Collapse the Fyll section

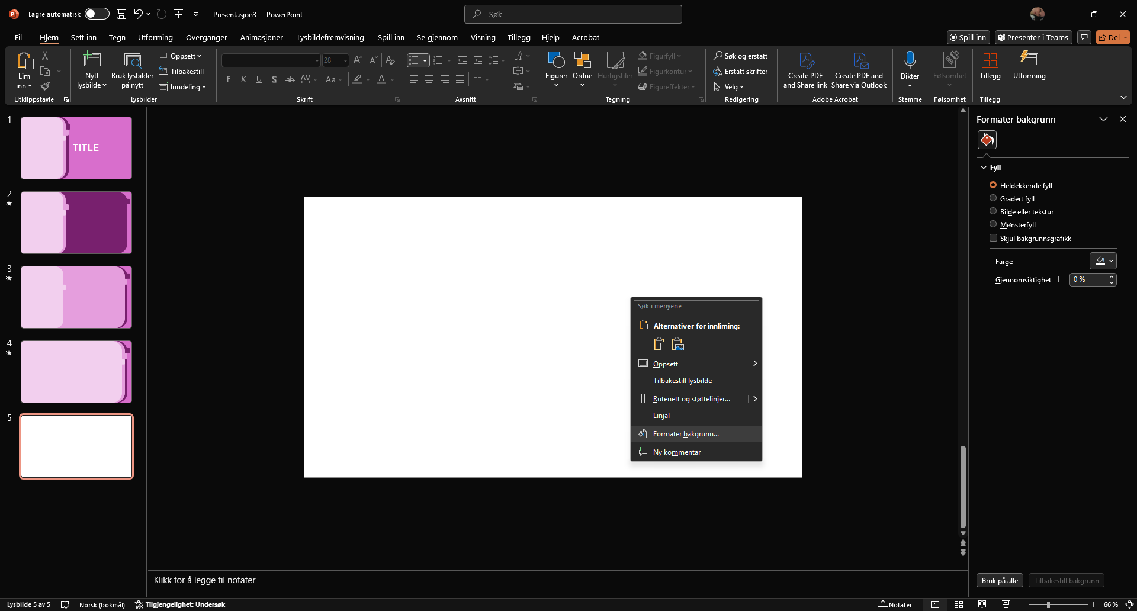(984, 168)
